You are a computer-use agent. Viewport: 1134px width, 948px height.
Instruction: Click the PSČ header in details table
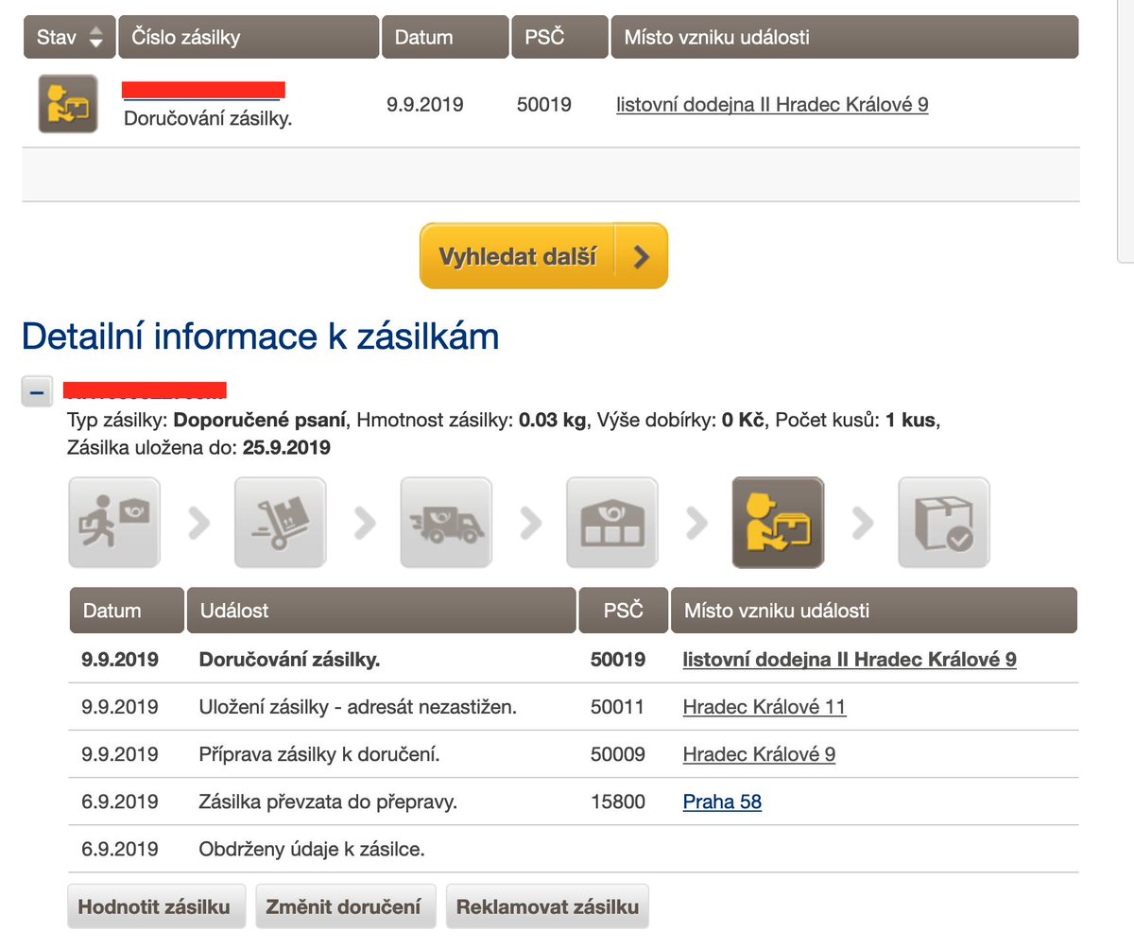pos(624,611)
